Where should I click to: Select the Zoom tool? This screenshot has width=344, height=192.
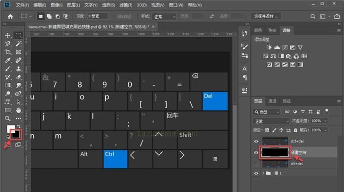pos(8,119)
